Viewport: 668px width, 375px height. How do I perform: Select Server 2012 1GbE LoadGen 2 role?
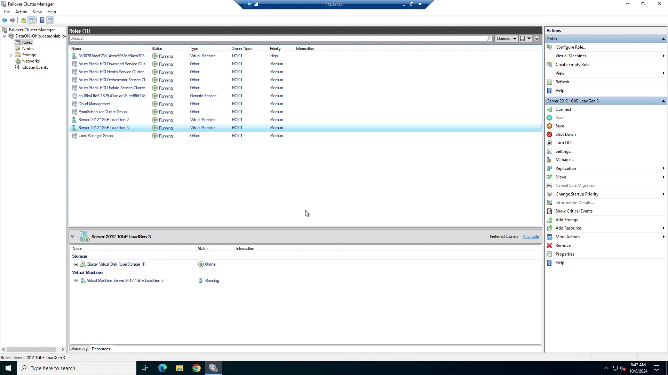coord(305,120)
